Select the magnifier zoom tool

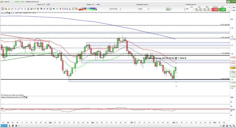coord(6,9)
